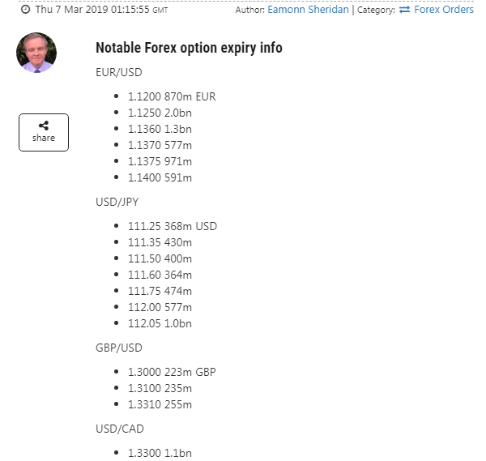Viewport: 486px width, 461px height.
Task: Click the EUR/USD heading
Action: 119,72
